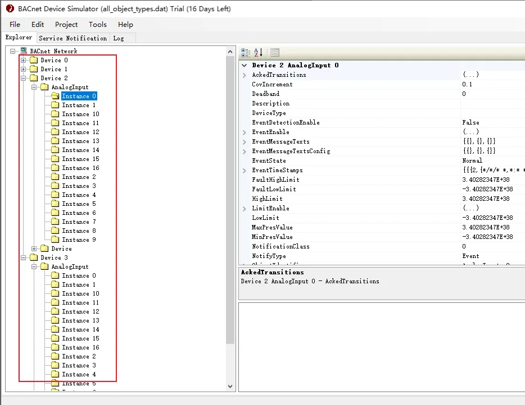Click the Alphabetical sort icon
Viewport: 525px width, 405px height.
pyautogui.click(x=258, y=53)
